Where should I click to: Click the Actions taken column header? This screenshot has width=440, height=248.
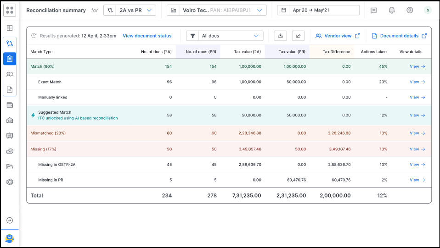(x=374, y=52)
